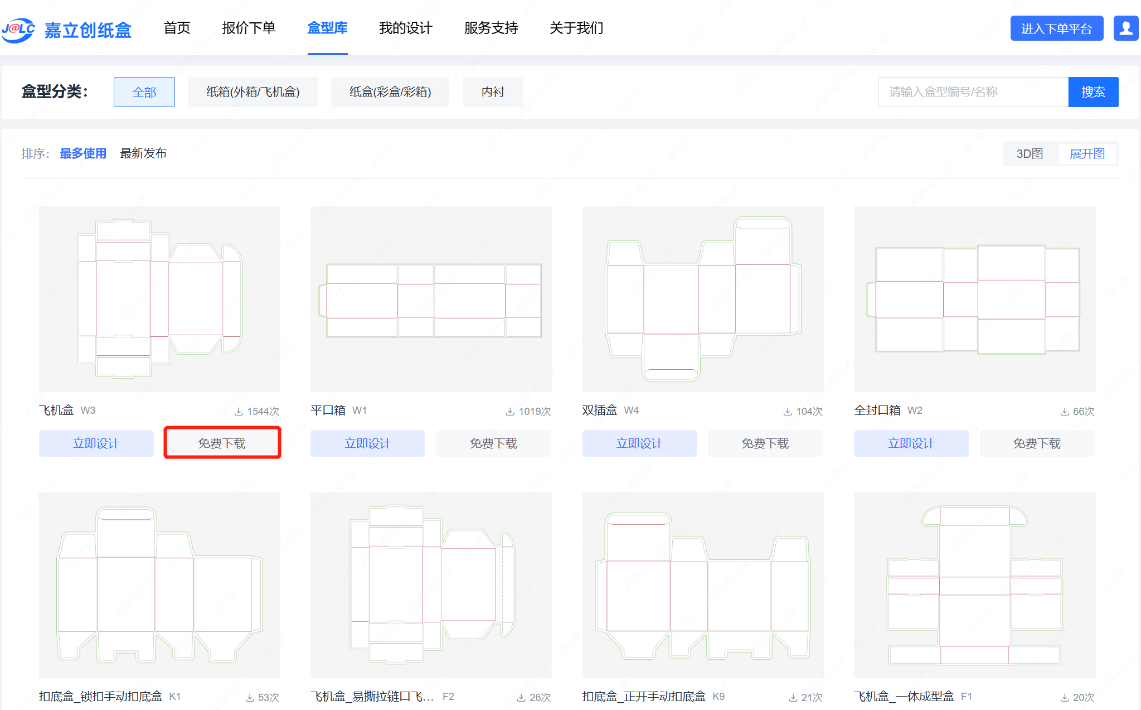Open the 双插盒 W4 dieline thumbnail

(x=703, y=299)
